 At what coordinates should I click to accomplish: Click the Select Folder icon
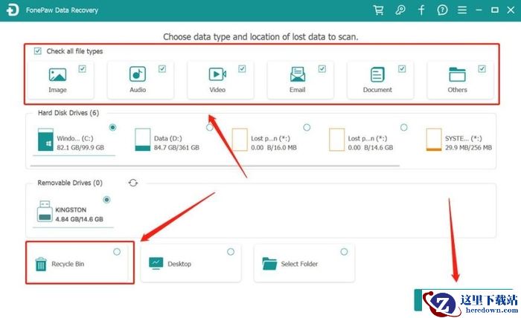pos(269,264)
